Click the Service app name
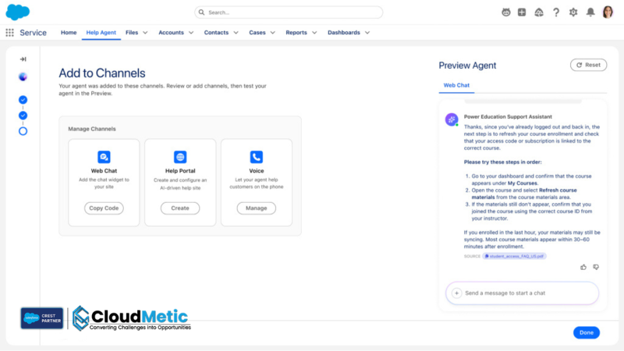624x351 pixels. [33, 33]
